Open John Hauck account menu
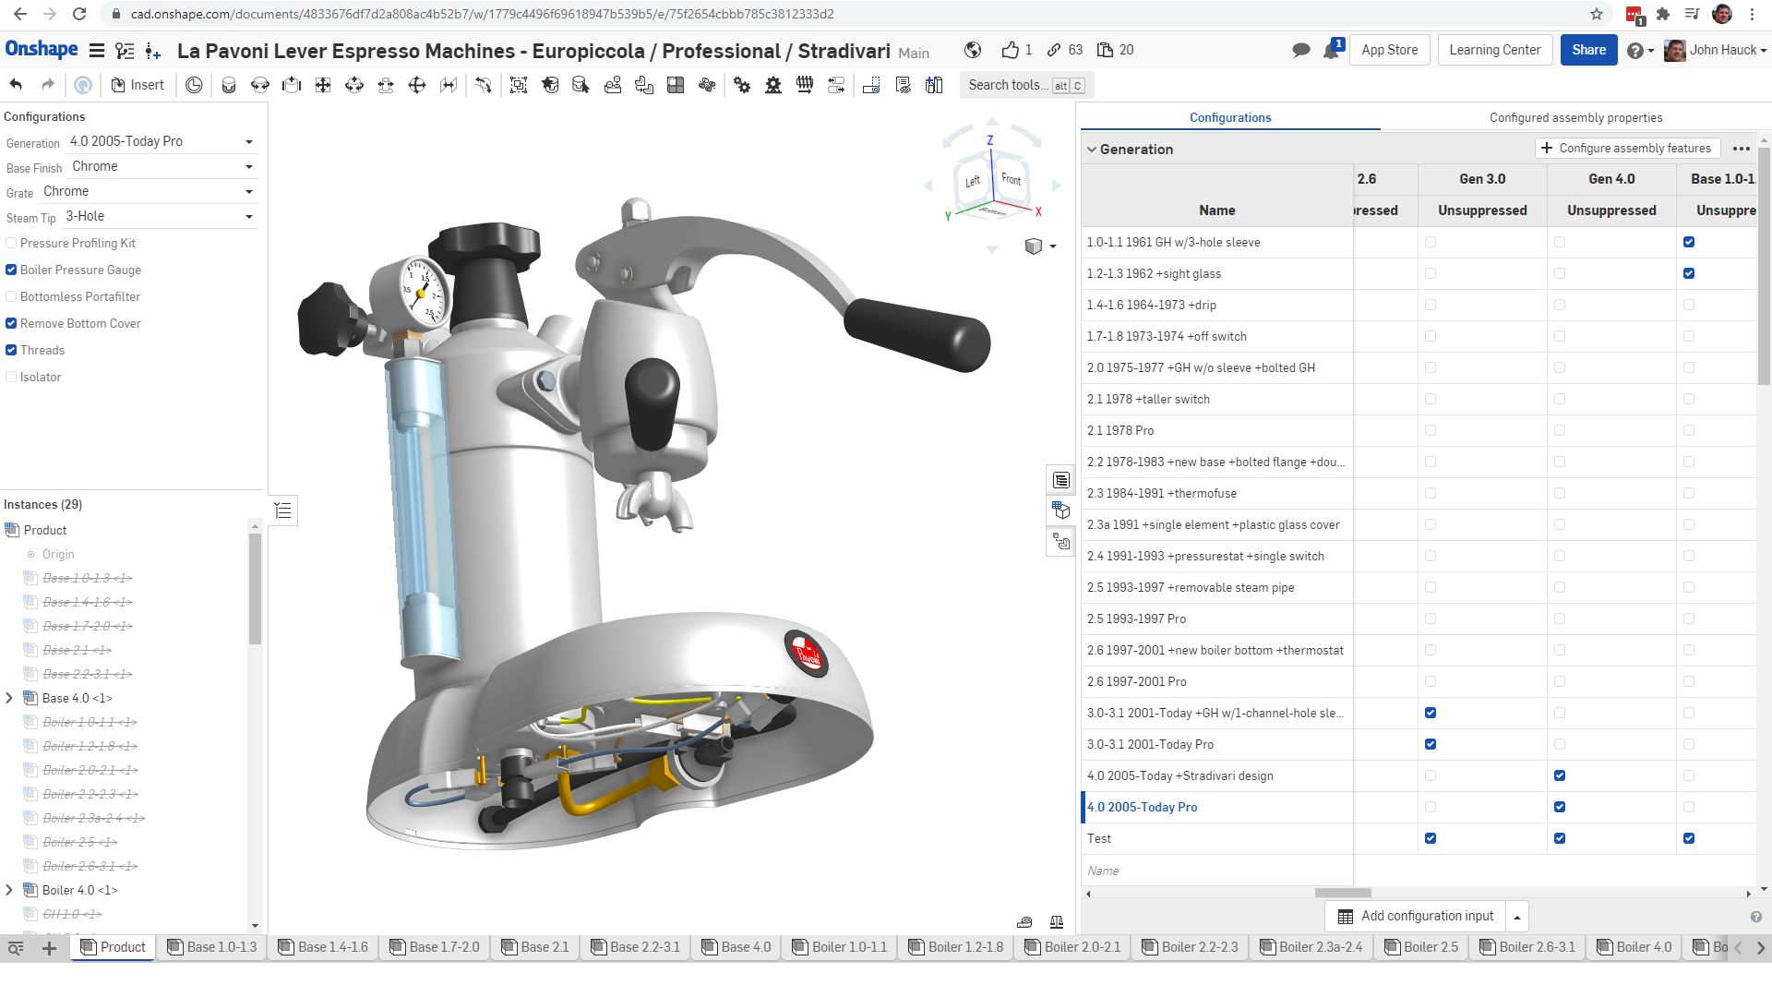This screenshot has height=997, width=1772. [1716, 50]
